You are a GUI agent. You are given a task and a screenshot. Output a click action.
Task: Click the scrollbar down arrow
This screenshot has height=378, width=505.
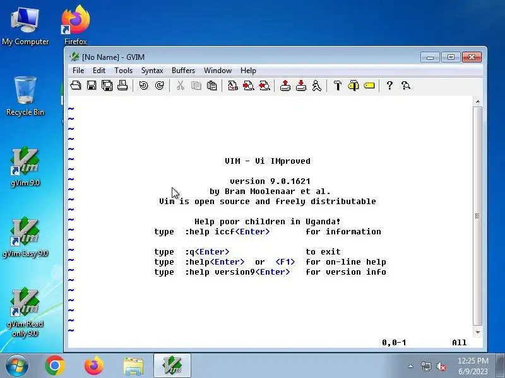[x=478, y=333]
